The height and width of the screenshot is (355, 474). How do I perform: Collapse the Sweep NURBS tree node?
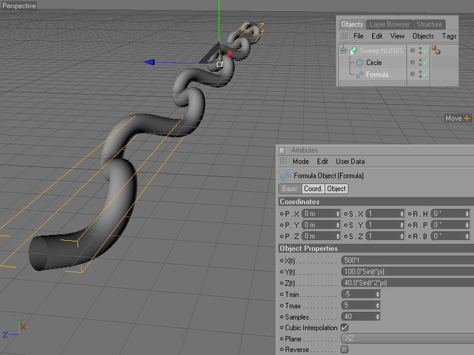click(x=343, y=51)
